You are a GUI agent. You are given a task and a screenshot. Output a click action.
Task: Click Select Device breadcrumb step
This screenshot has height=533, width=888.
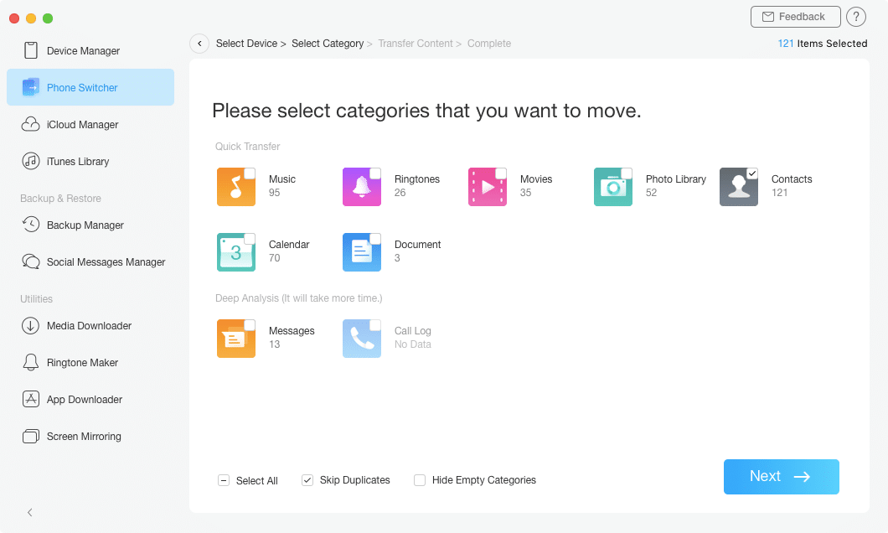246,44
